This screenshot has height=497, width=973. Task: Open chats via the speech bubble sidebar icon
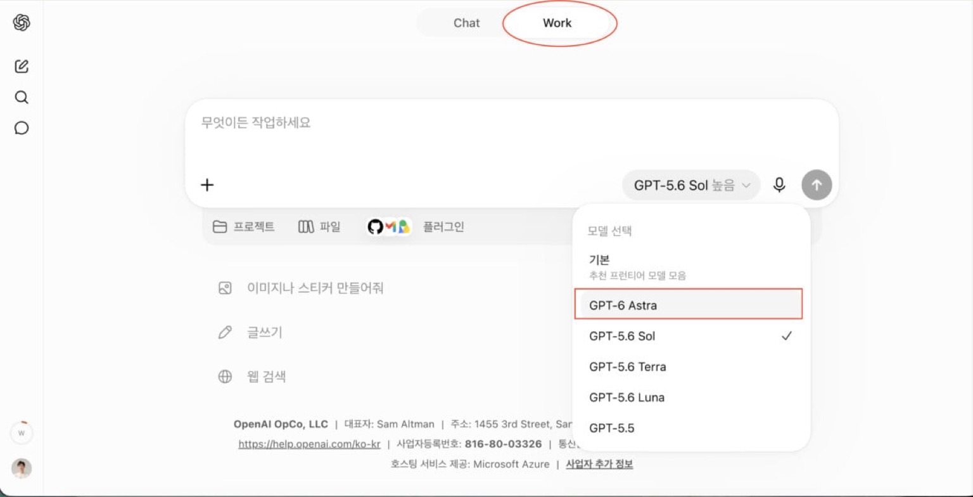(22, 128)
